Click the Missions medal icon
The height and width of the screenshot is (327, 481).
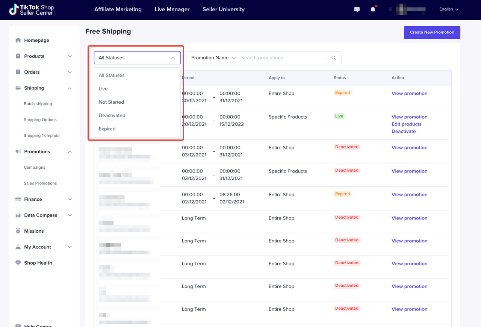click(18, 231)
